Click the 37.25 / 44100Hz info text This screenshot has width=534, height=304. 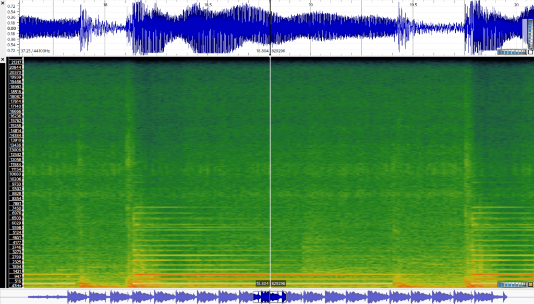click(35, 51)
